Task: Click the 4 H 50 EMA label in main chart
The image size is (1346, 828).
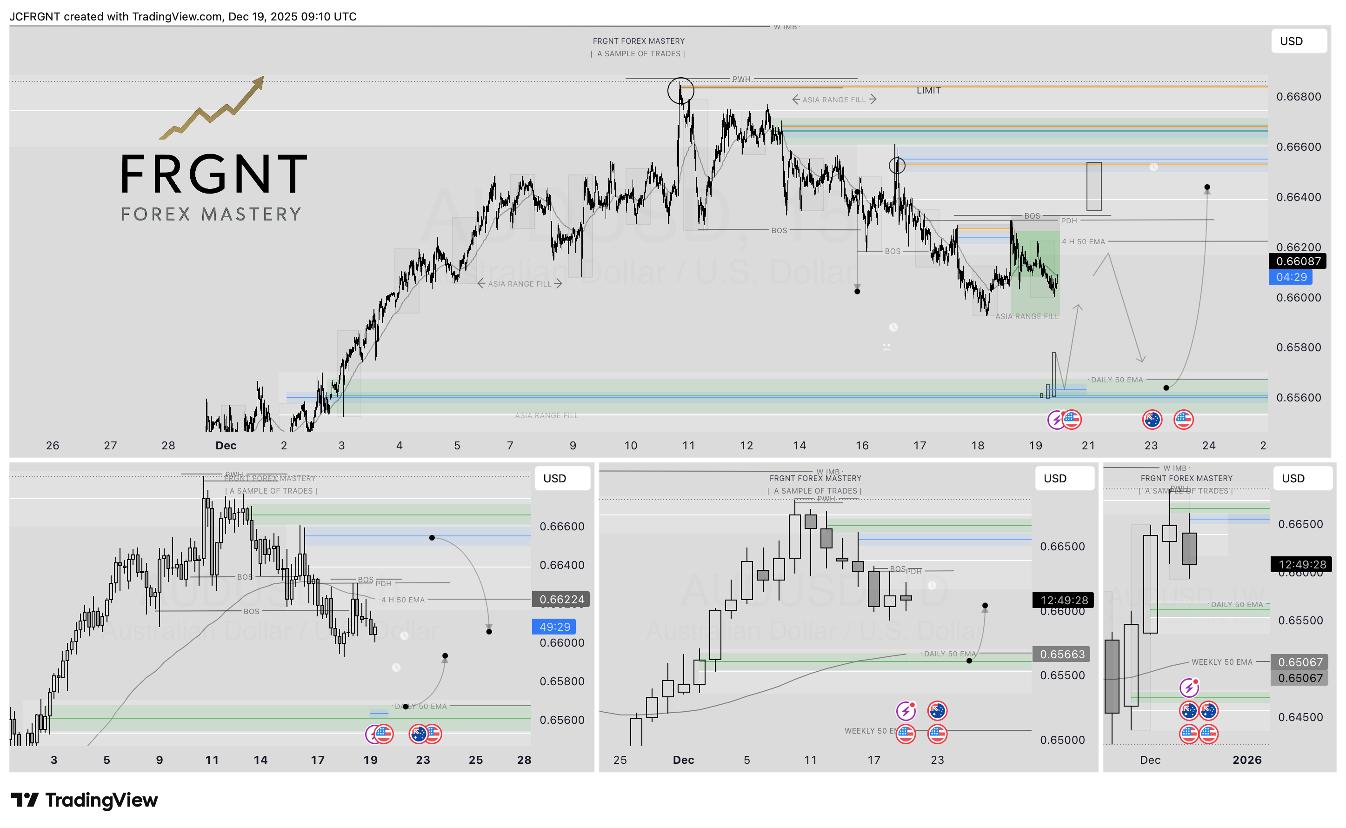Action: click(x=1083, y=241)
